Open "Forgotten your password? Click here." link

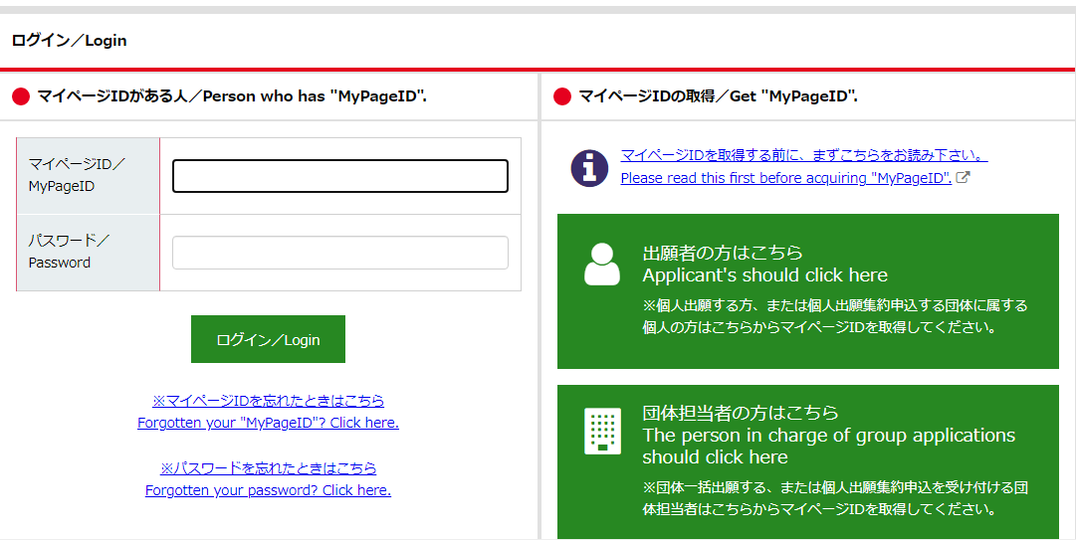pyautogui.click(x=268, y=490)
